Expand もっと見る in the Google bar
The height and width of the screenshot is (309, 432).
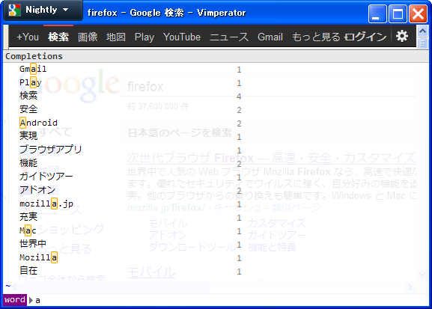point(316,37)
